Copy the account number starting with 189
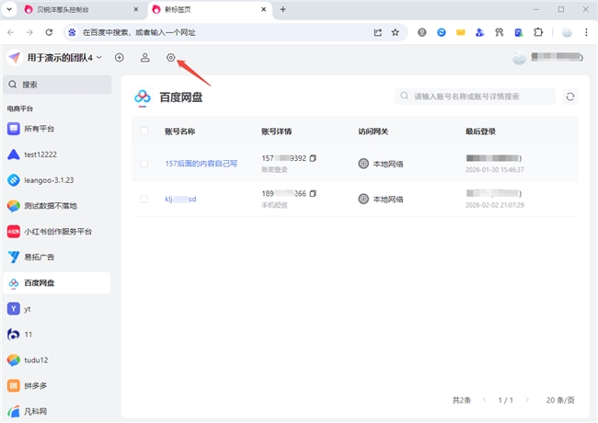This screenshot has height=423, width=598. pos(313,193)
